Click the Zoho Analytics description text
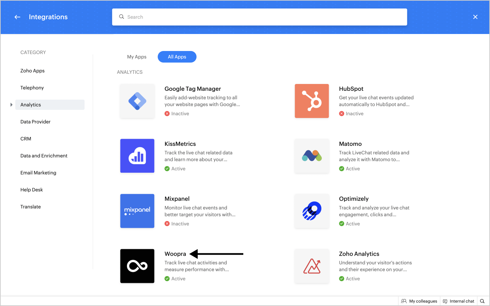Viewport: 490px width, 306px height. 375,266
